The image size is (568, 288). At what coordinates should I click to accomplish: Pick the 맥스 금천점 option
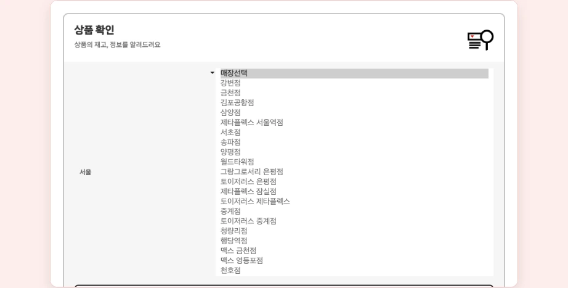tap(354, 250)
